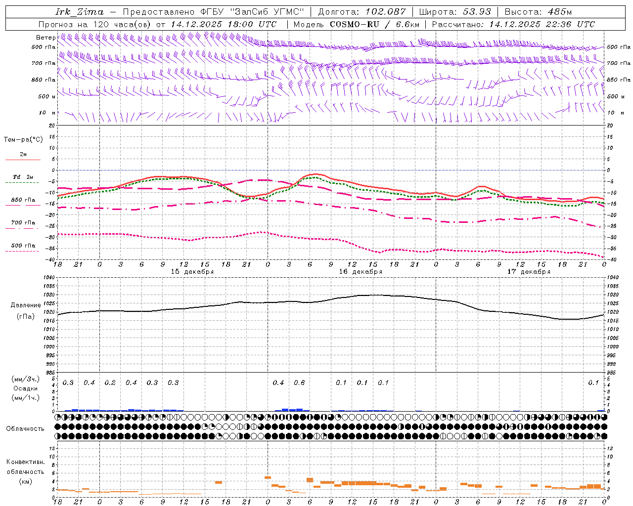Image resolution: width=633 pixels, height=506 pixels.
Task: Click the Прогноз на 120 часа(ов) text
Action: [x=95, y=24]
